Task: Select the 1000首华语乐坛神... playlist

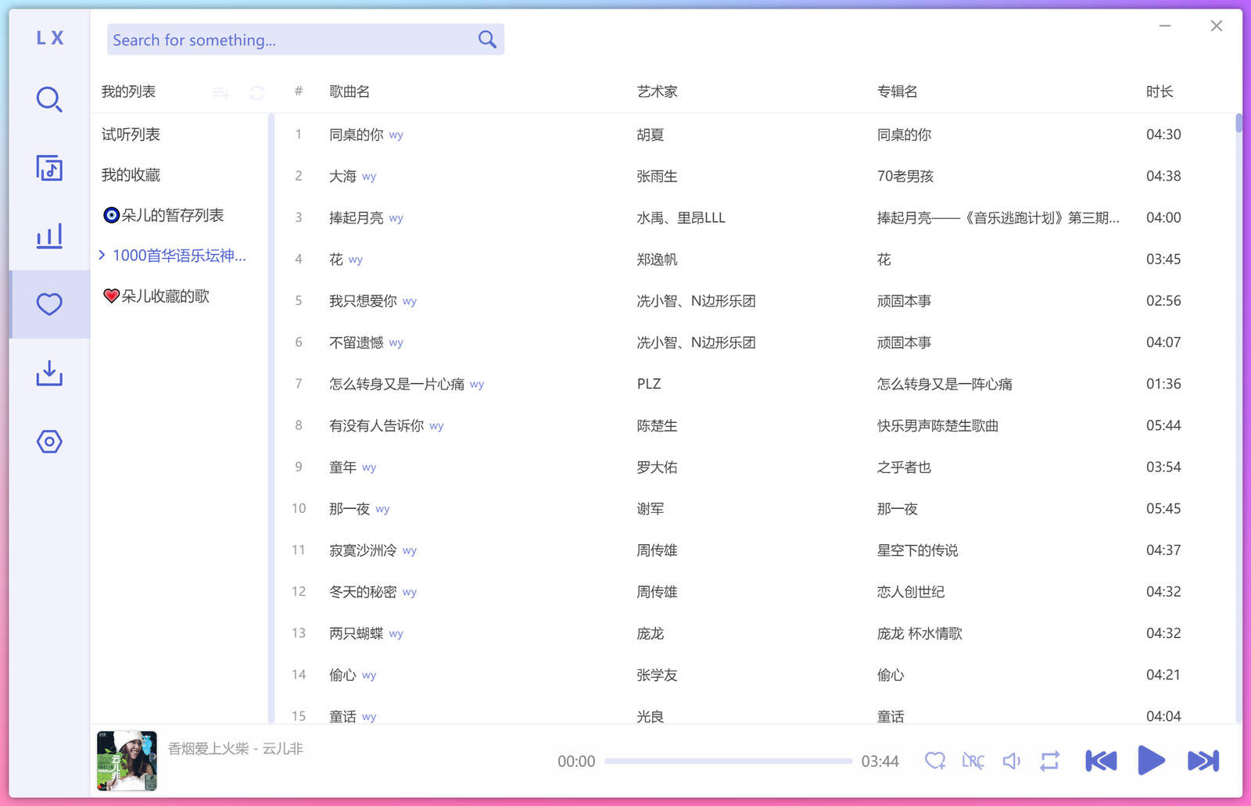Action: coord(179,256)
